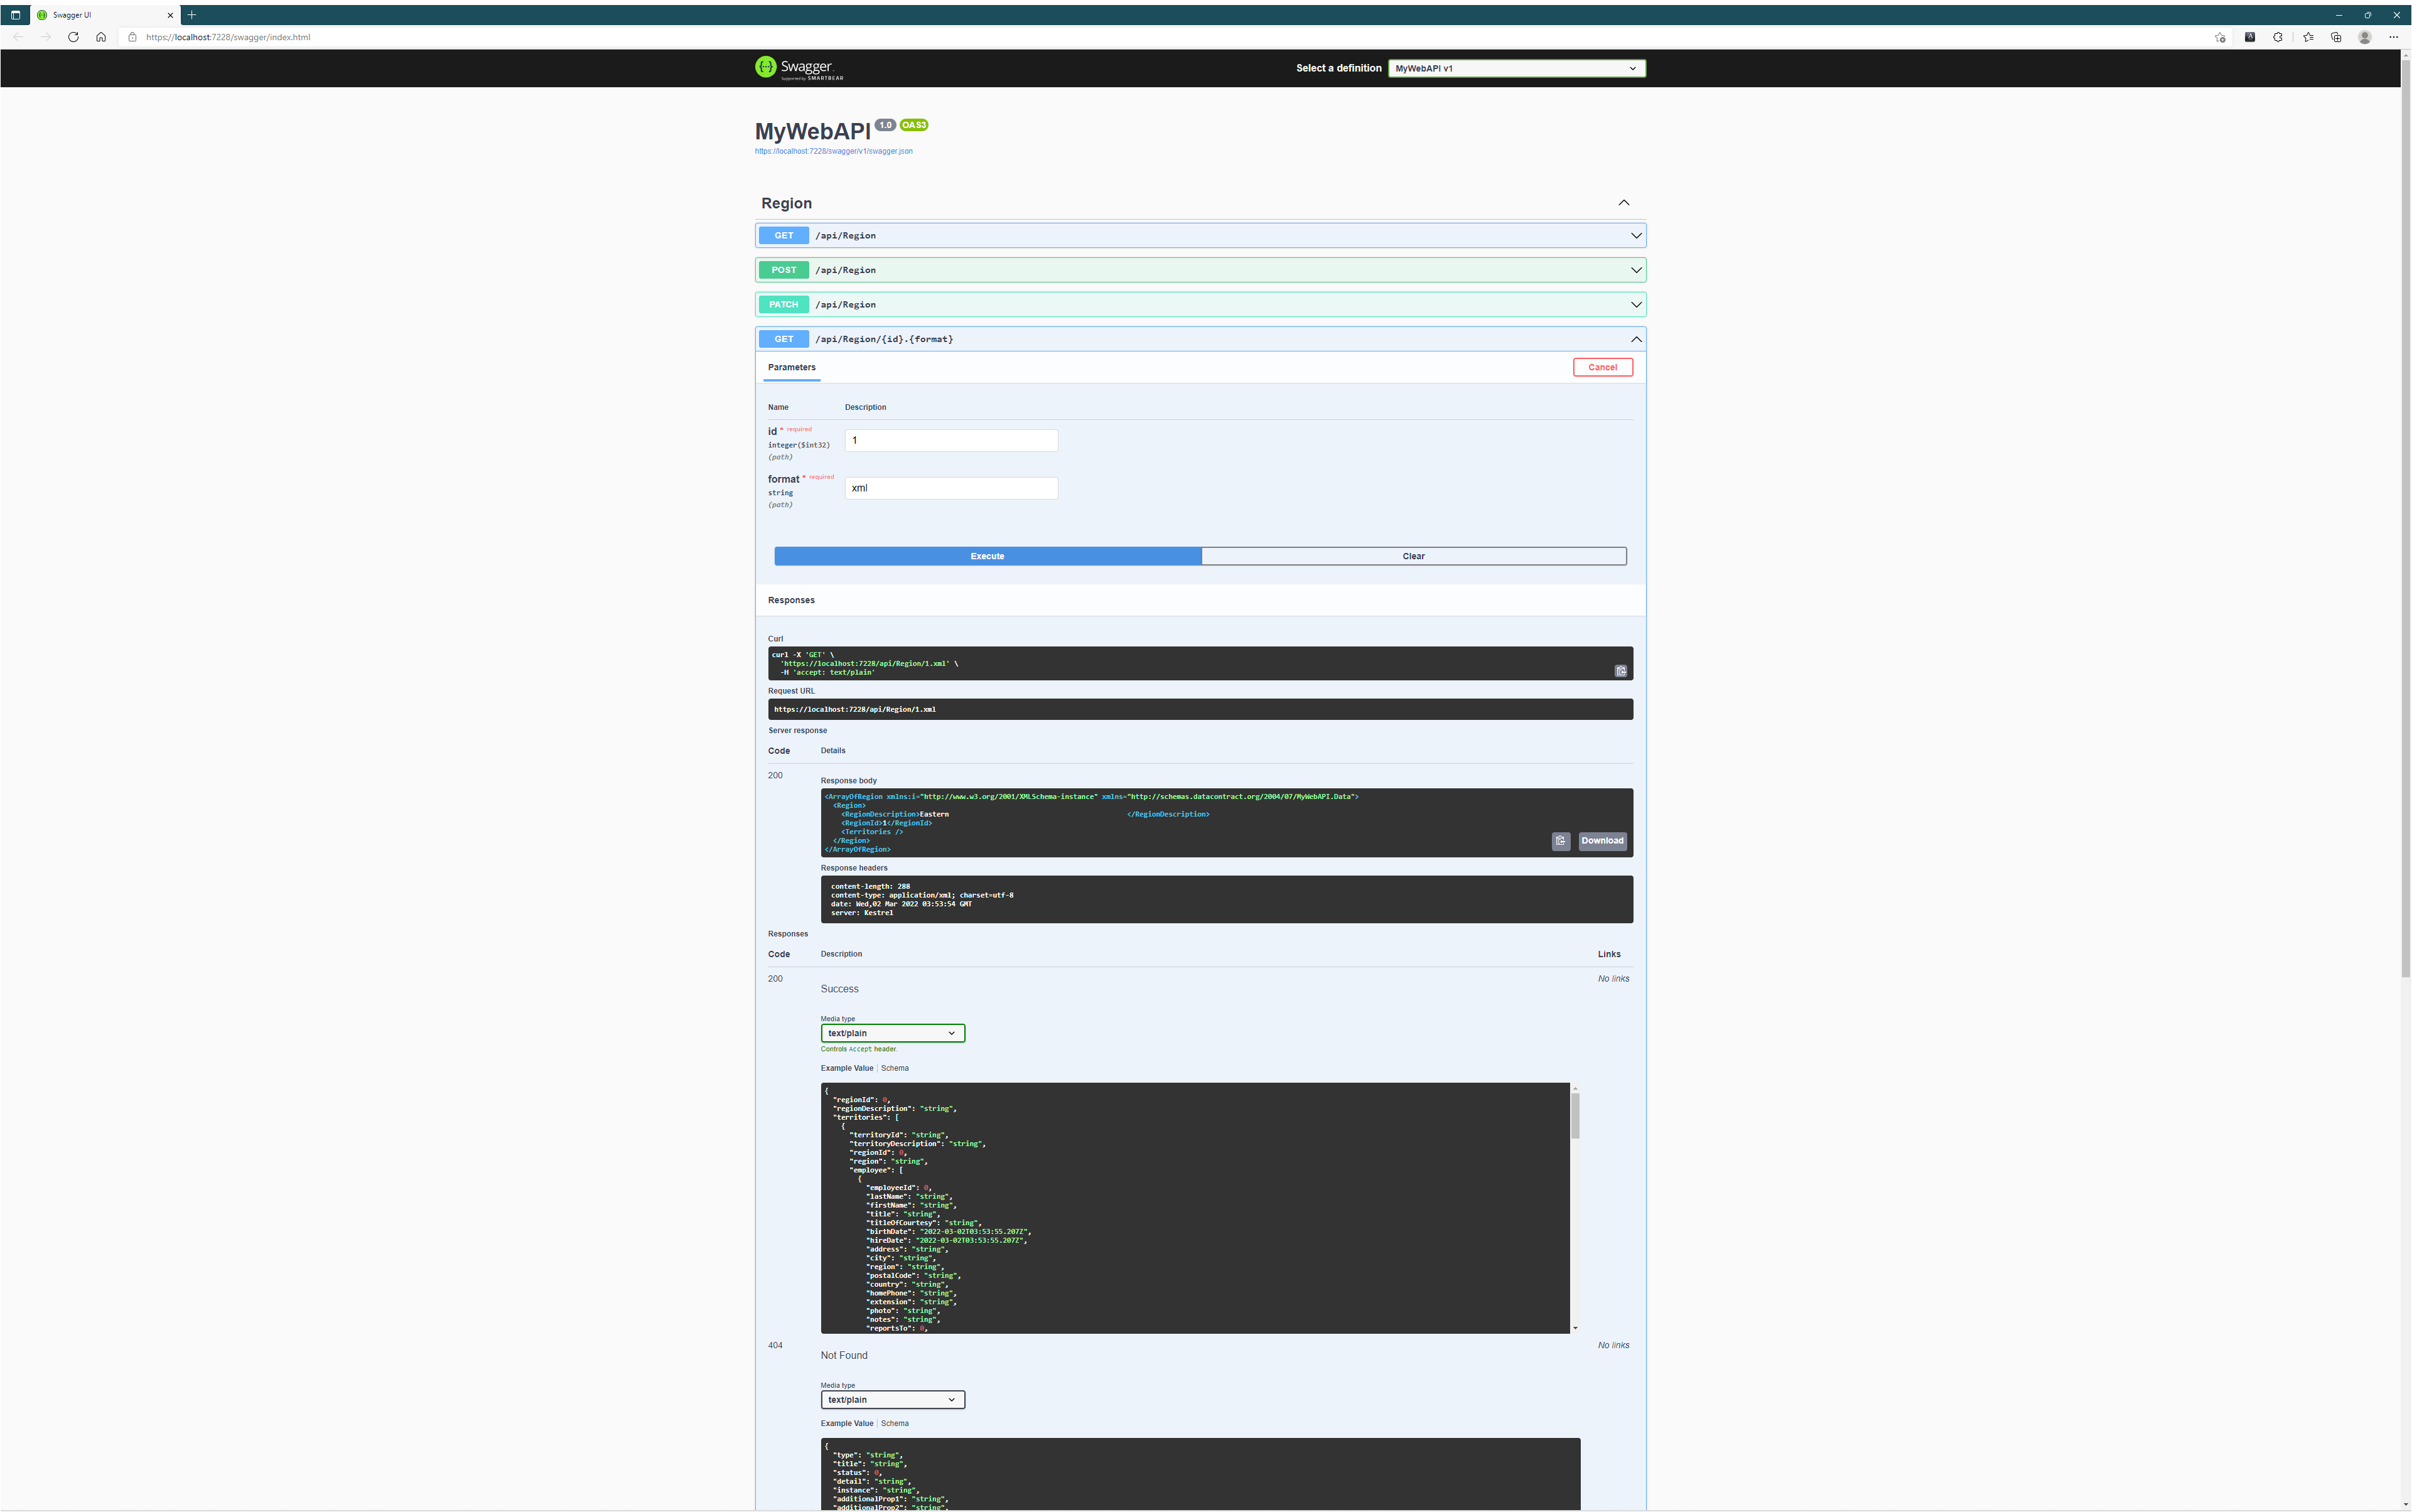Screen dimensions: 2412x1512
Task: Add this page to favorites
Action: [x=2219, y=37]
